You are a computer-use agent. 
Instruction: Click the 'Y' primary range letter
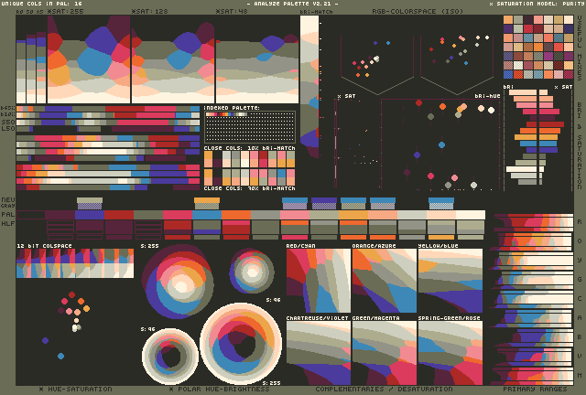(580, 261)
